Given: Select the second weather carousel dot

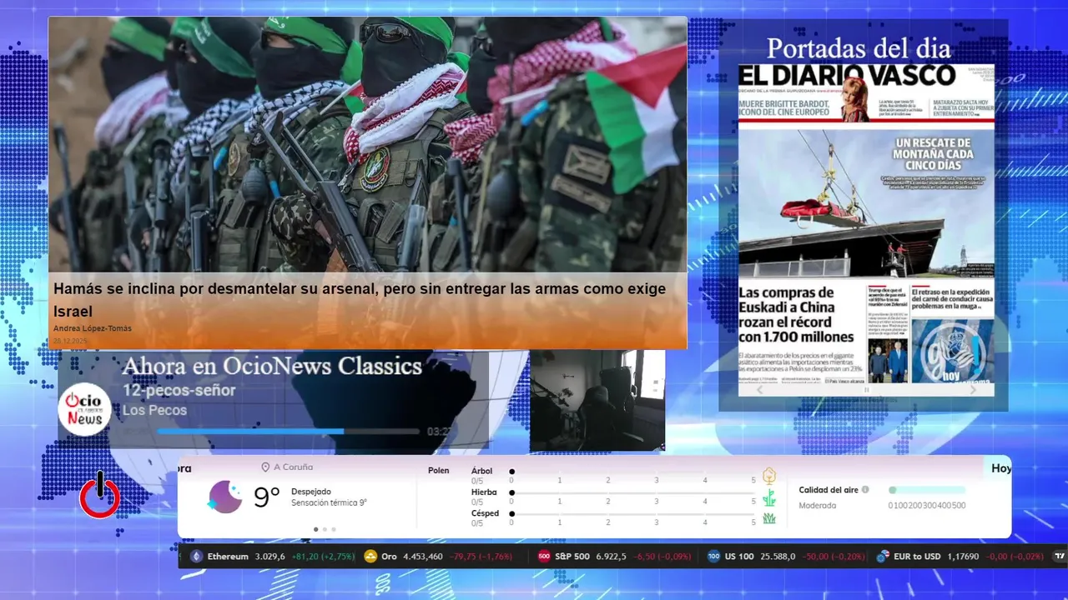Looking at the screenshot, I should tap(325, 529).
